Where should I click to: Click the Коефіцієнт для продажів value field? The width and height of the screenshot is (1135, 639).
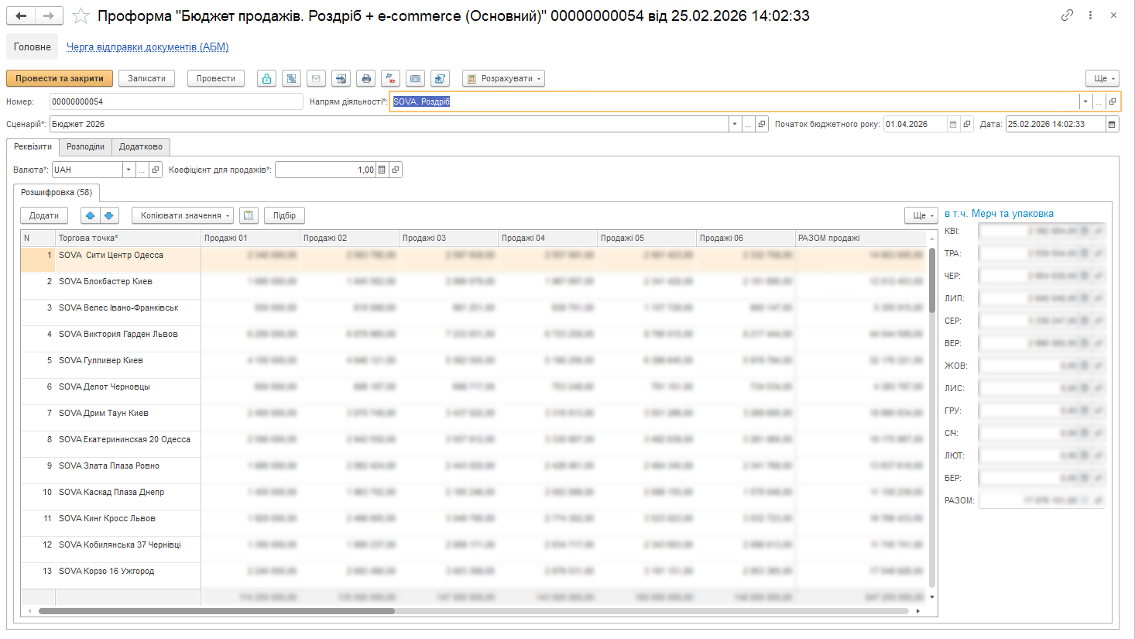(x=325, y=170)
